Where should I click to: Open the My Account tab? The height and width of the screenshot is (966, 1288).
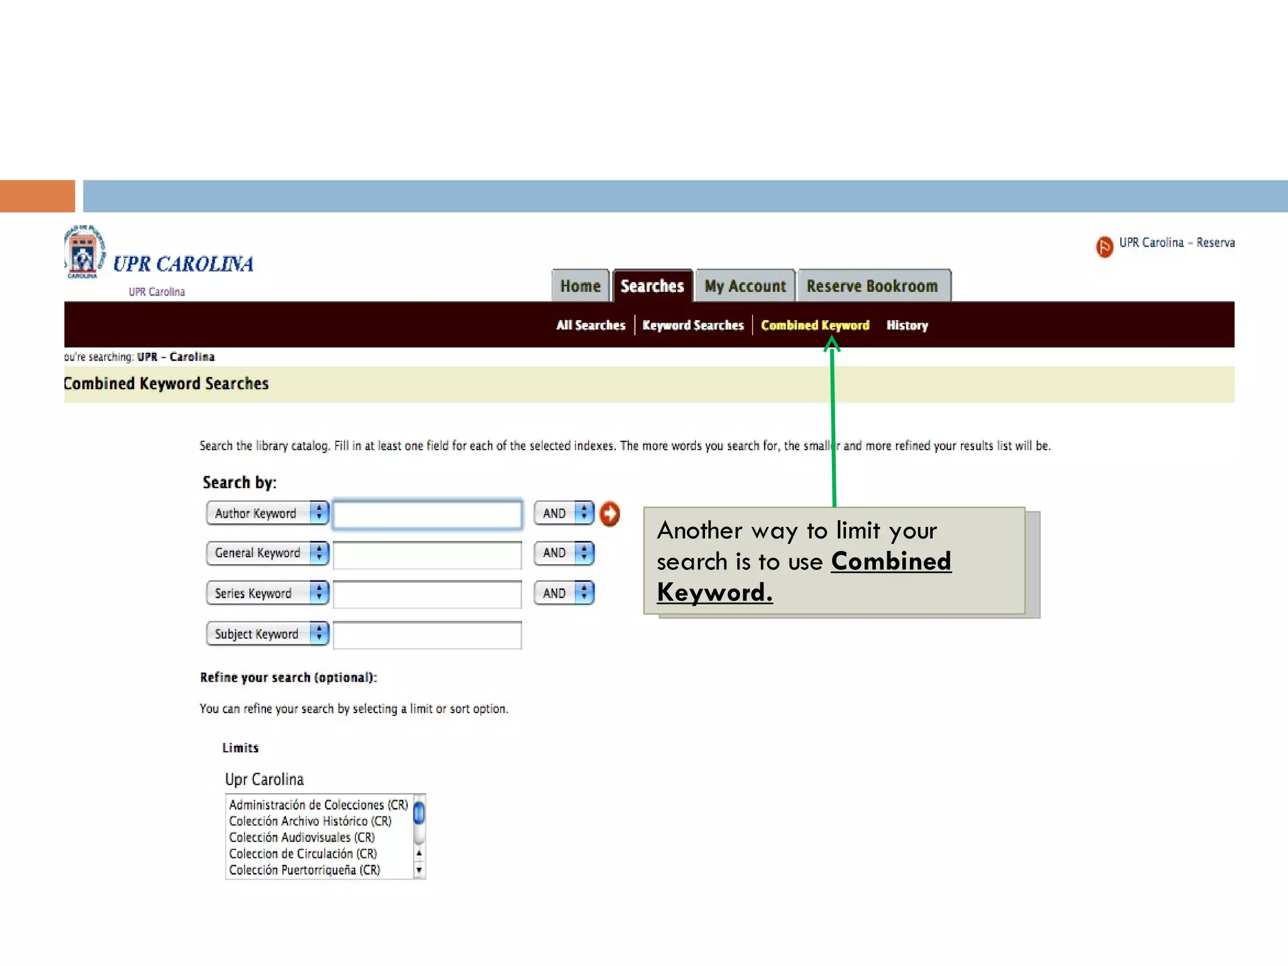point(745,286)
